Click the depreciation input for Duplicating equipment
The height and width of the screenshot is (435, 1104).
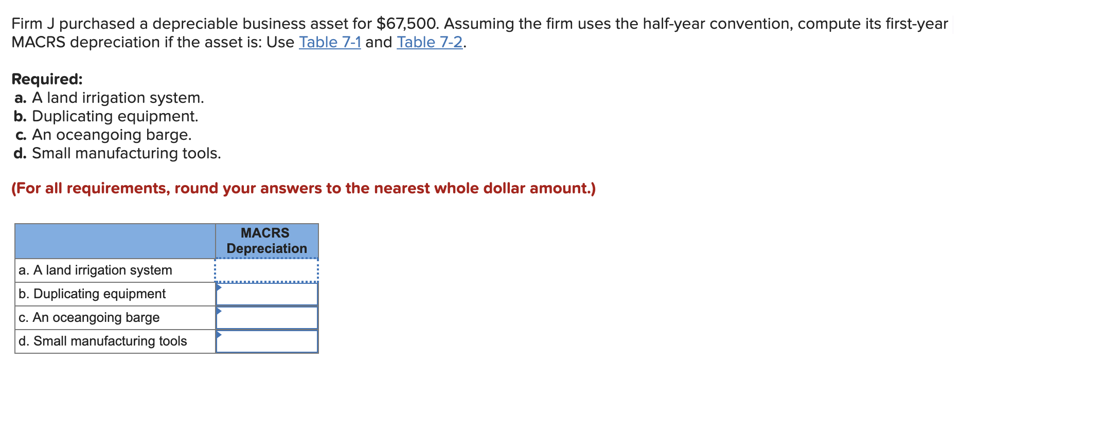click(268, 294)
